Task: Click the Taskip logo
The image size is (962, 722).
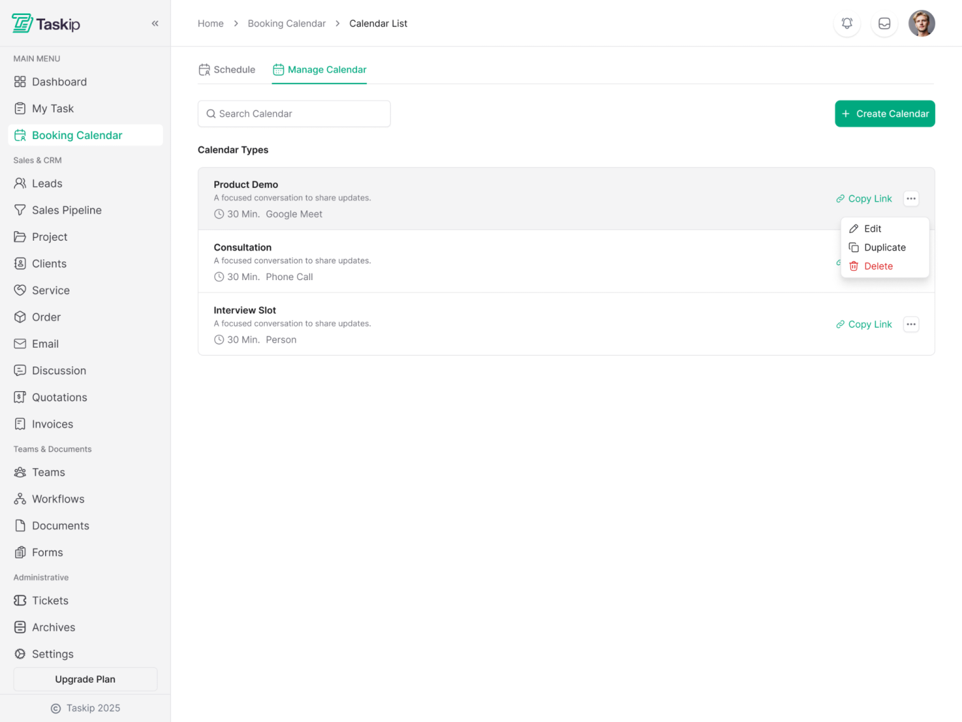Action: coord(46,23)
